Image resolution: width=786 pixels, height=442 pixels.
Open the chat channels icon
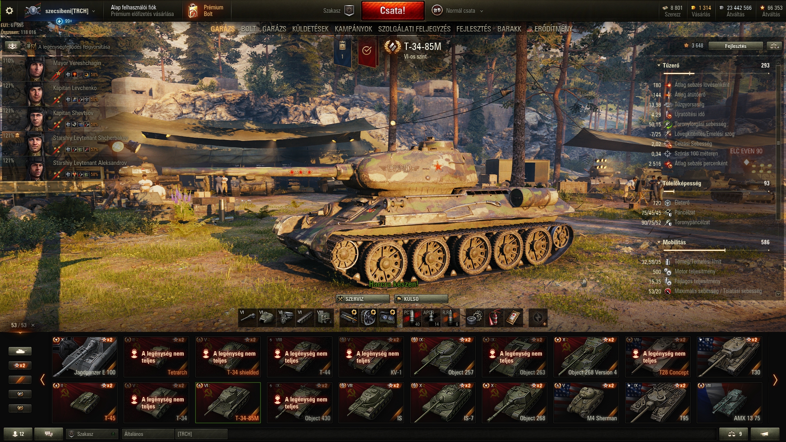pyautogui.click(x=49, y=434)
